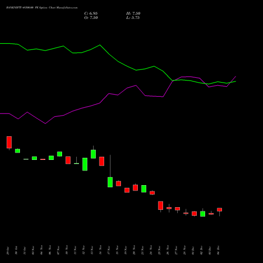The image size is (263, 263).
Task: Click the green candlestick for 02 Dec
Action: pyautogui.click(x=203, y=214)
